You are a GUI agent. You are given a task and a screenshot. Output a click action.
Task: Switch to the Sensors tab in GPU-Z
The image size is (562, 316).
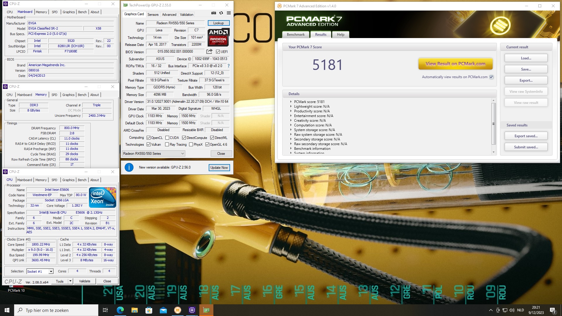coord(153,15)
